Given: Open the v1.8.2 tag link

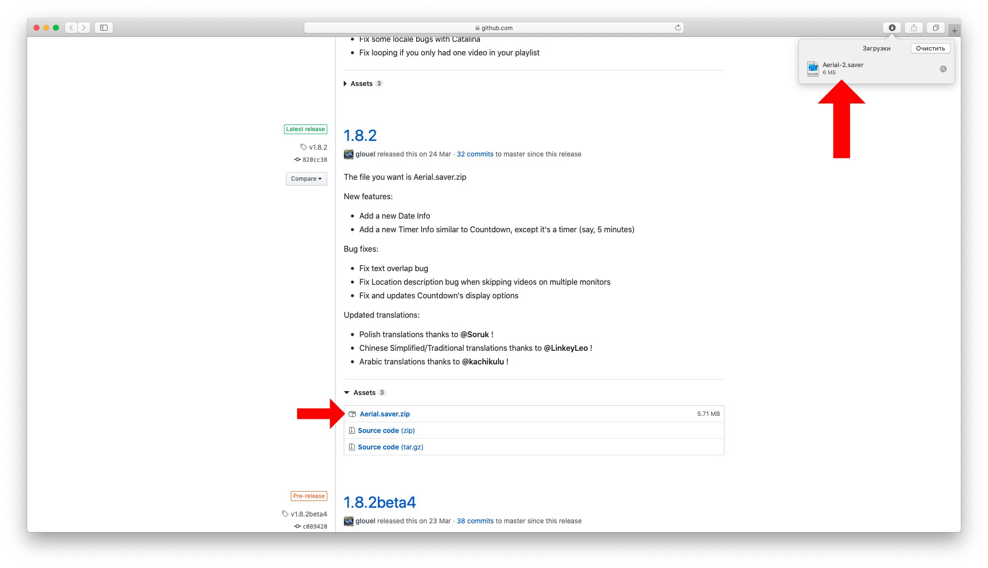Looking at the screenshot, I should [x=318, y=147].
